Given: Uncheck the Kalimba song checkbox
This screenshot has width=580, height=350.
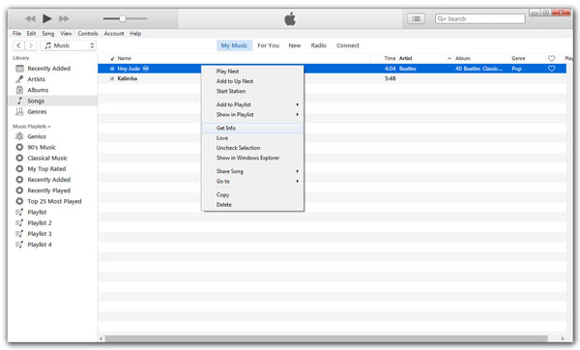Looking at the screenshot, I should coord(112,78).
